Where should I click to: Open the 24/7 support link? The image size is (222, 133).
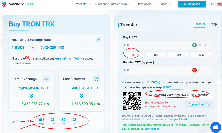click(152, 129)
